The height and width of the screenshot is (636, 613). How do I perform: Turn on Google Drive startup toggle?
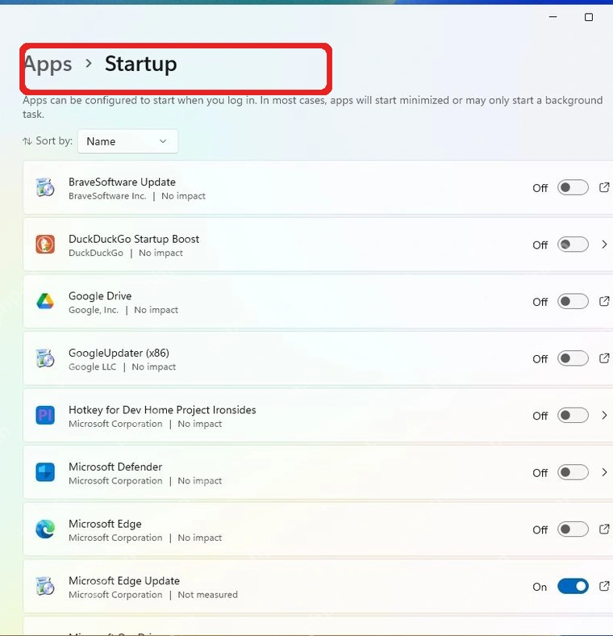(x=573, y=301)
